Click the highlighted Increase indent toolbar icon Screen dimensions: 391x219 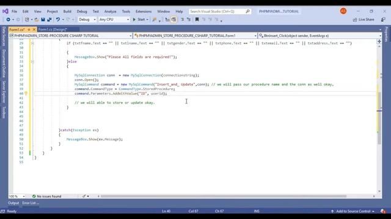tap(174, 19)
